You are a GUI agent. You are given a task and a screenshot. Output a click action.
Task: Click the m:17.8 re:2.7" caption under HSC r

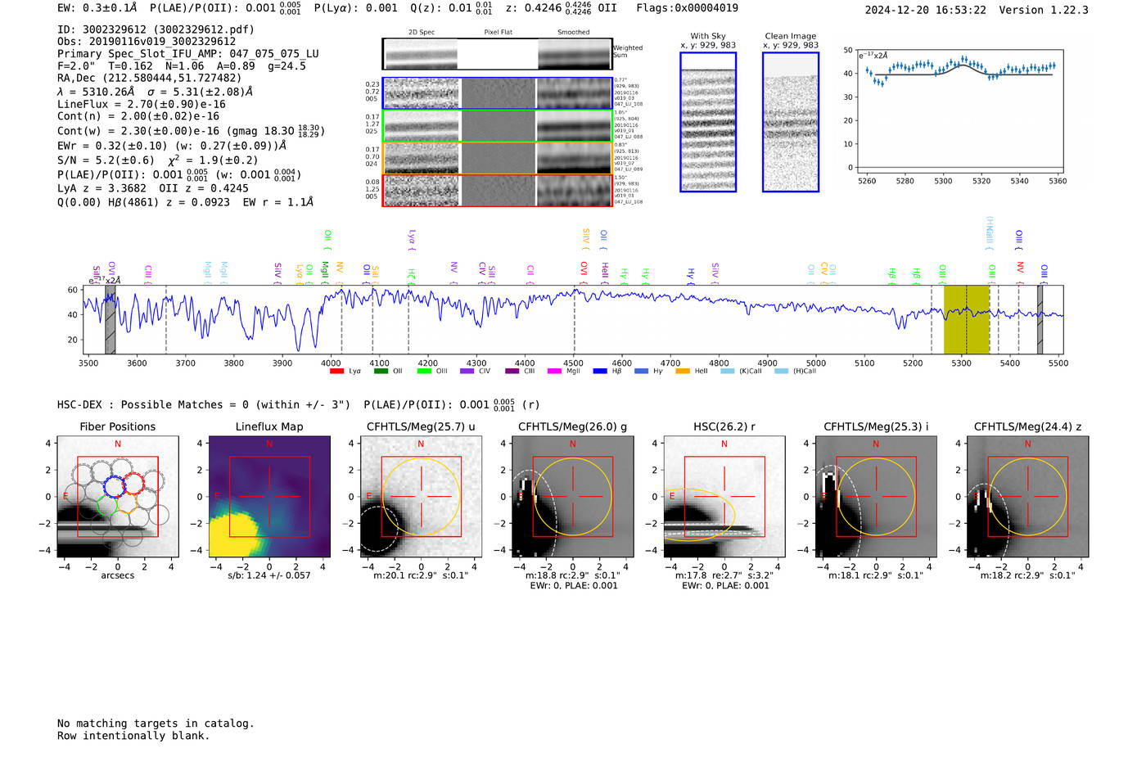[x=724, y=575]
